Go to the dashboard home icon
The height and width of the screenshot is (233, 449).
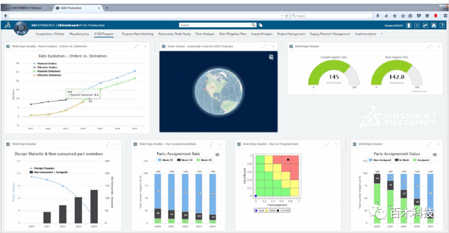[x=433, y=25]
